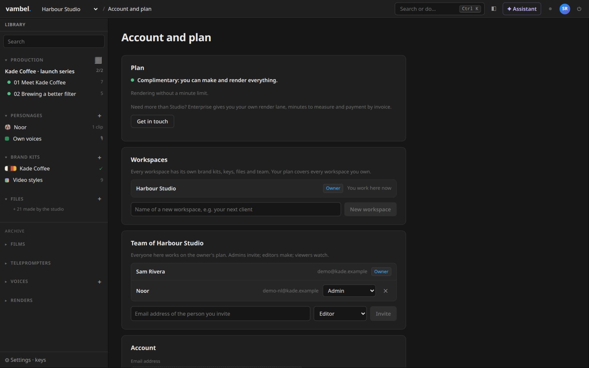This screenshot has width=589, height=368.
Task: Open the Production grid view icon
Action: pos(98,60)
